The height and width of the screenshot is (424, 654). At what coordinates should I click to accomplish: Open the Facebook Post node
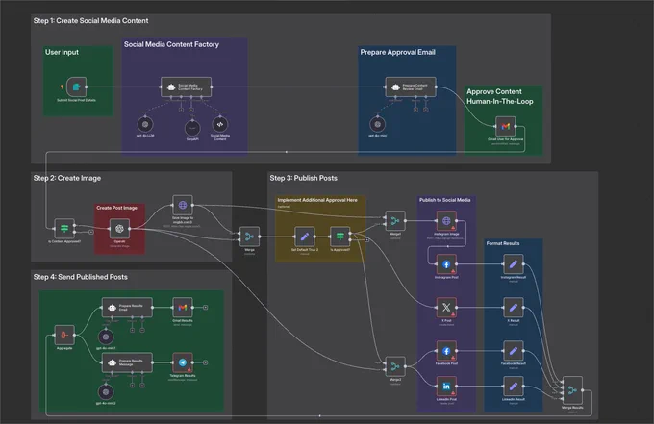tap(446, 351)
